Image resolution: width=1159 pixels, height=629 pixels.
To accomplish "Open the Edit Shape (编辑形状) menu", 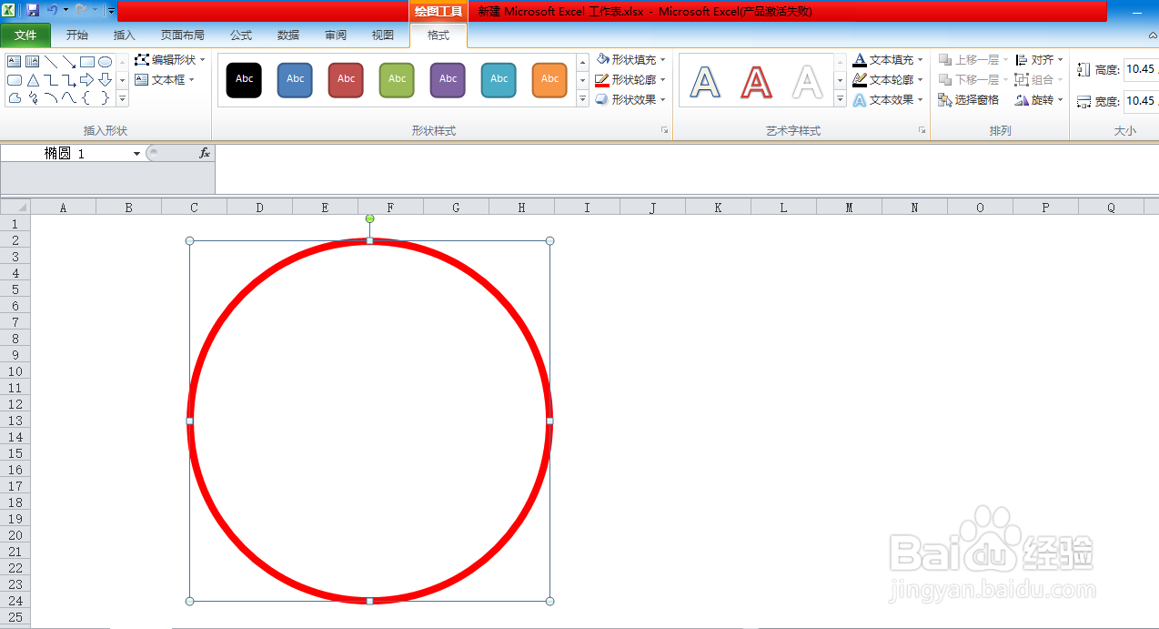I will click(170, 59).
